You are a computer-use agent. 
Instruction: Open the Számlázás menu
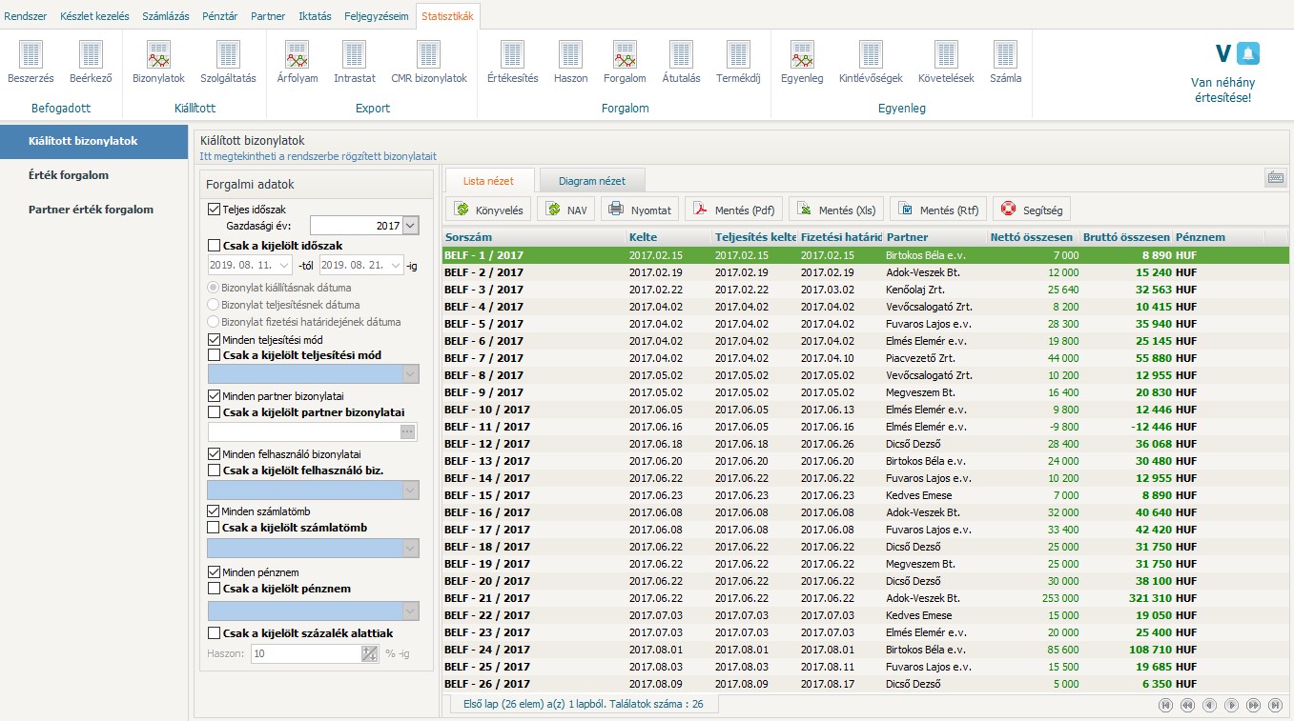pos(166,16)
